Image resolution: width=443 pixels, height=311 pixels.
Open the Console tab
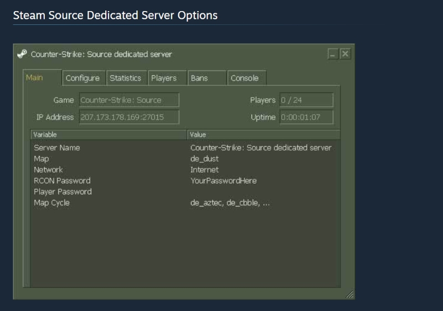click(245, 78)
